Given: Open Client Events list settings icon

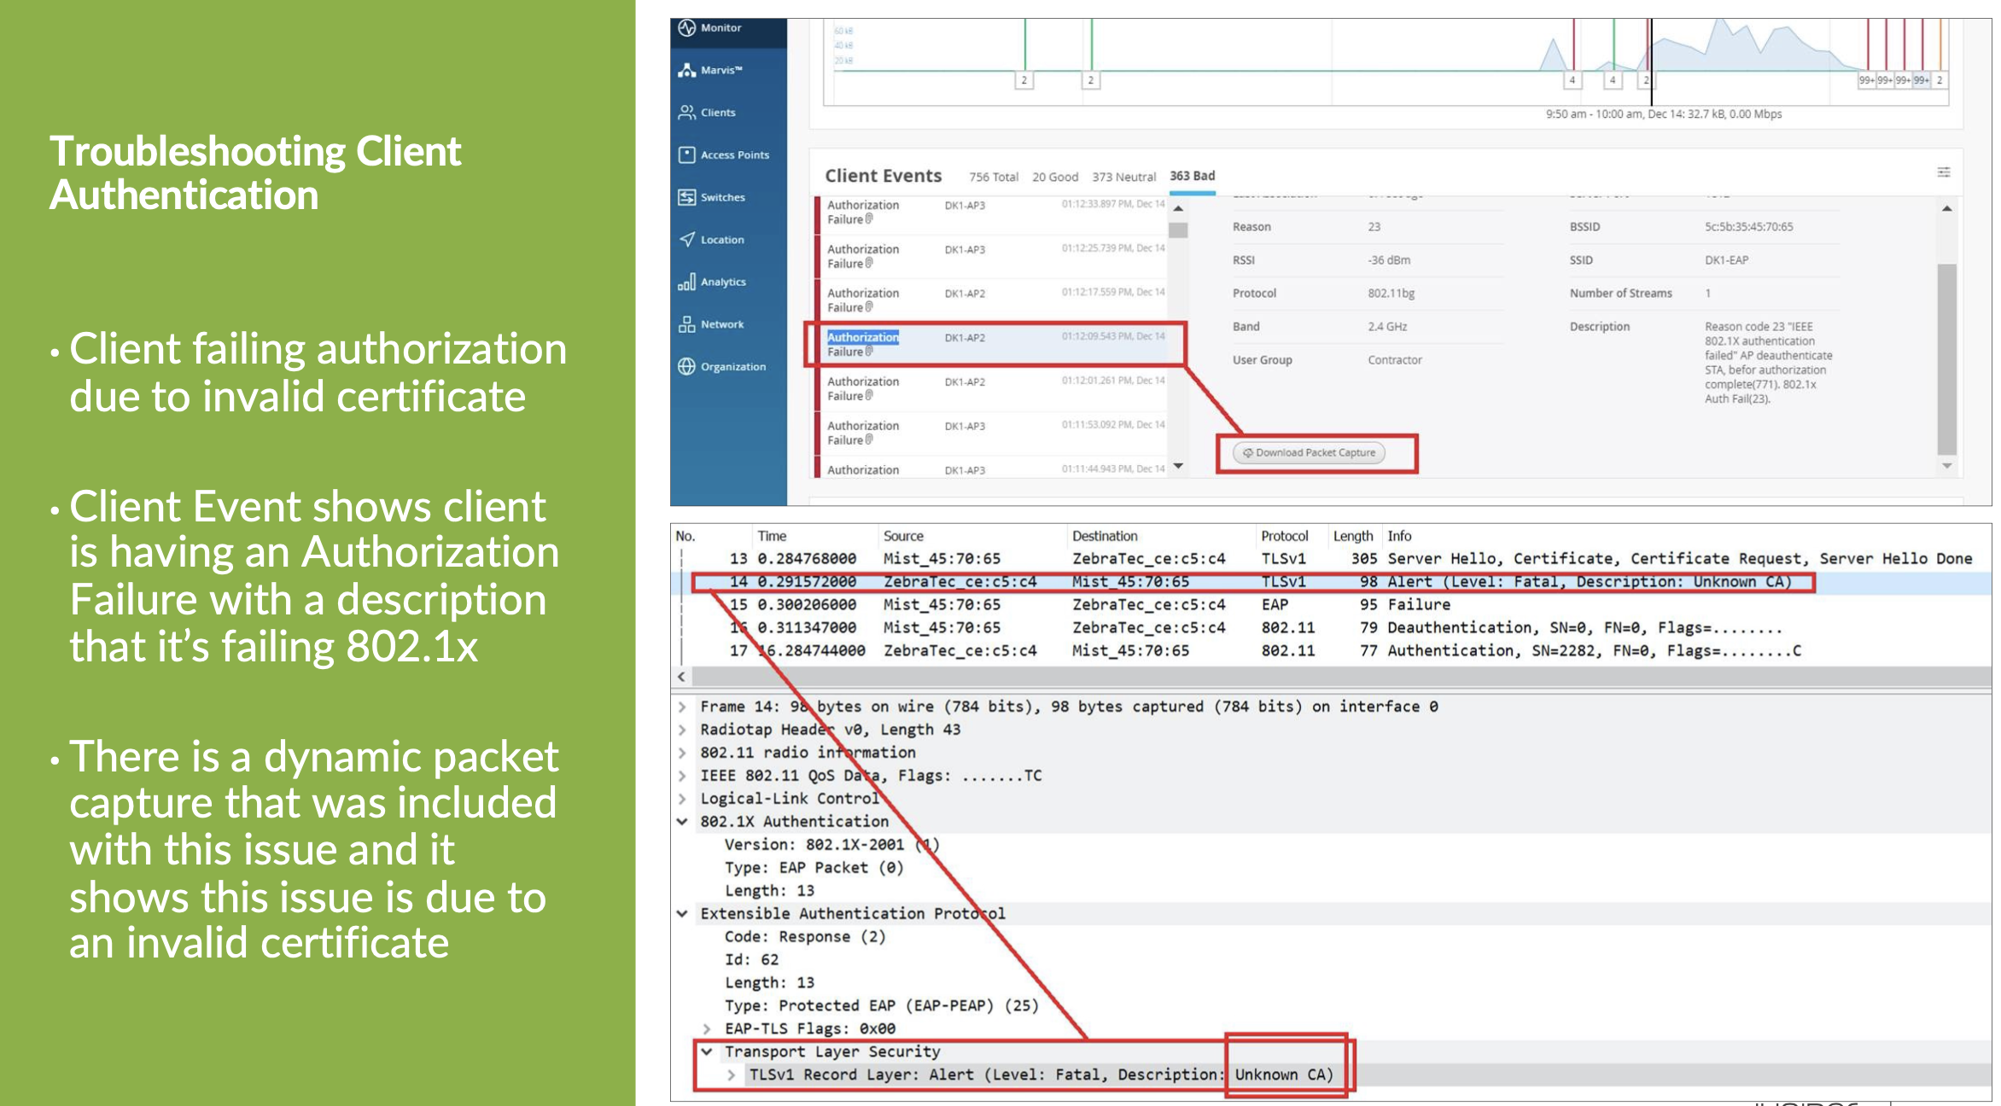Looking at the screenshot, I should coord(1944,172).
